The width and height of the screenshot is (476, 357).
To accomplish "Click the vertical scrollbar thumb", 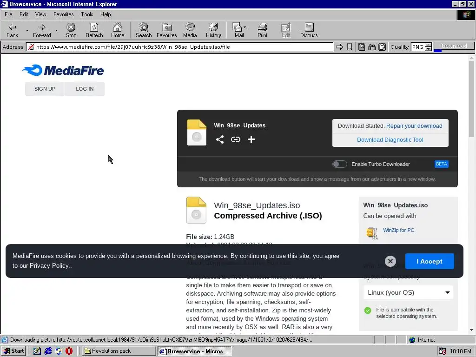I will pyautogui.click(x=471, y=99).
